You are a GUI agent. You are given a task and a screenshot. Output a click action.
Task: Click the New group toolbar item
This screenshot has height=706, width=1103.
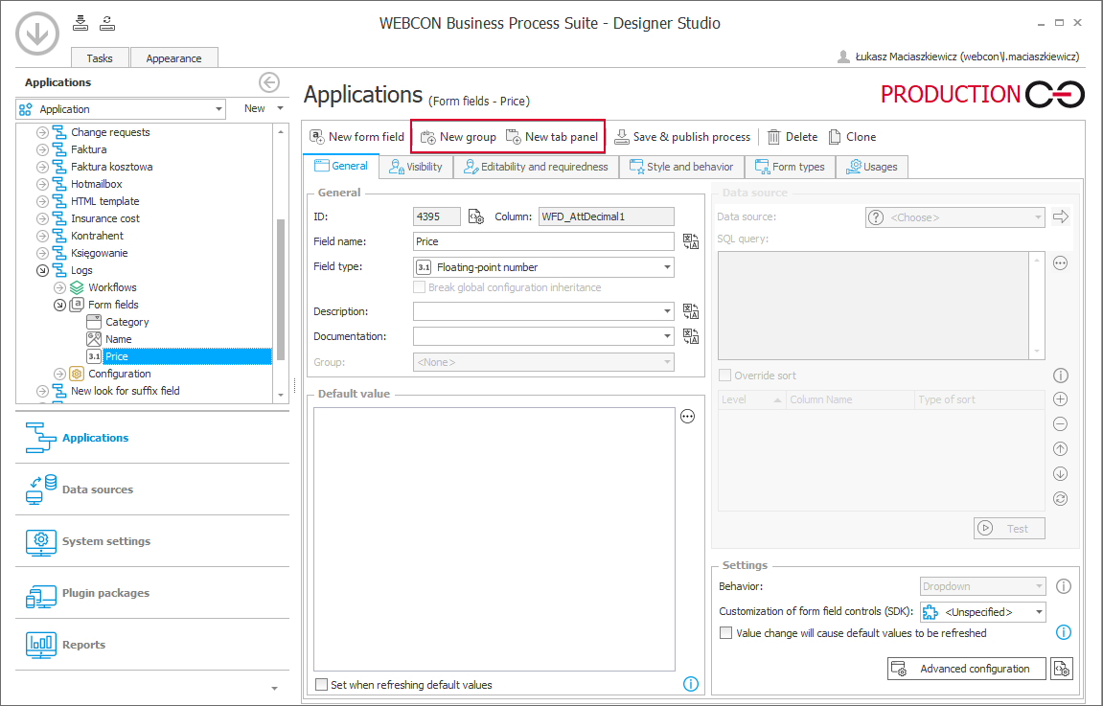tap(458, 137)
